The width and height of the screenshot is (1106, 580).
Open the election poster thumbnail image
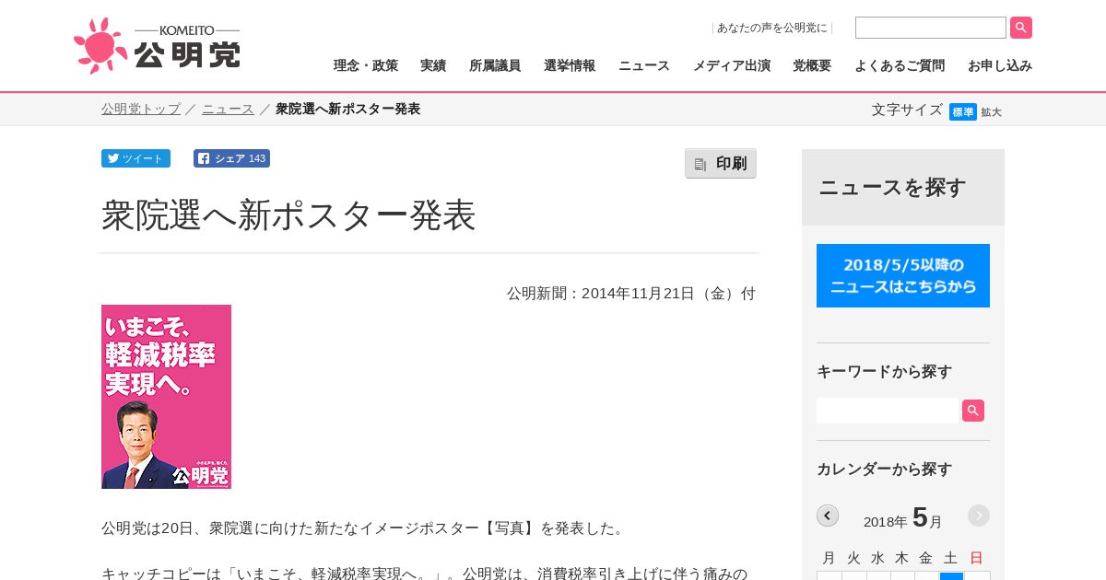(x=166, y=397)
